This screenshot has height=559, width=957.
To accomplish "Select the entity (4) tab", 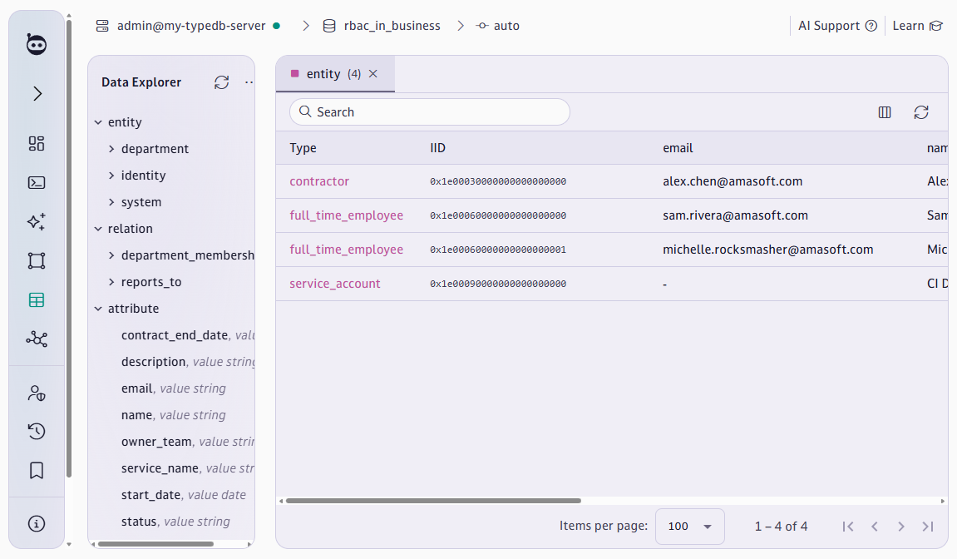I will pyautogui.click(x=334, y=74).
